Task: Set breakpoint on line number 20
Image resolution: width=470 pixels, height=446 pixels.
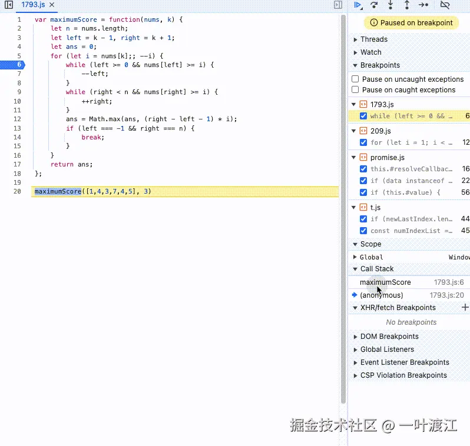Action: click(17, 191)
